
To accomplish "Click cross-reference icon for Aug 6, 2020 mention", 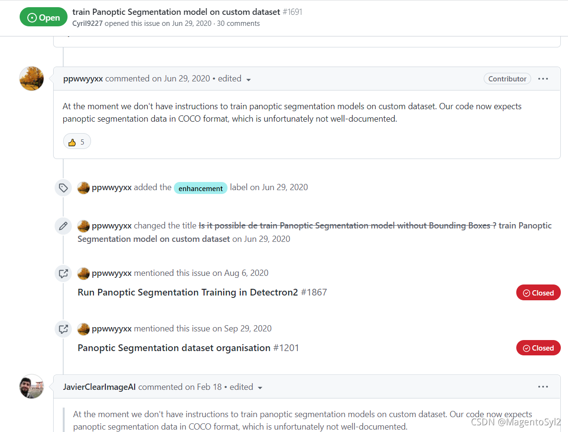I will tap(63, 273).
